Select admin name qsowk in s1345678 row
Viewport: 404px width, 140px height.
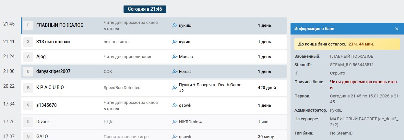[x=185, y=105]
